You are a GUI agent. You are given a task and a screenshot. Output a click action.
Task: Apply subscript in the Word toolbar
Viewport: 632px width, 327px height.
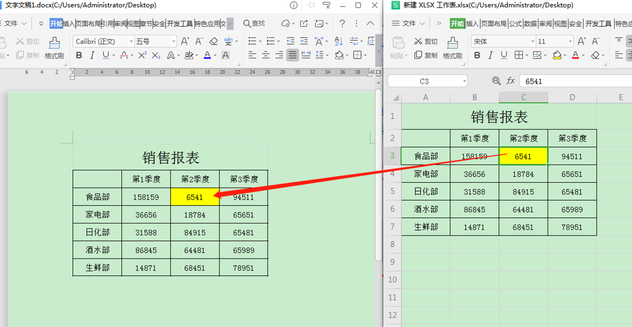pos(156,55)
